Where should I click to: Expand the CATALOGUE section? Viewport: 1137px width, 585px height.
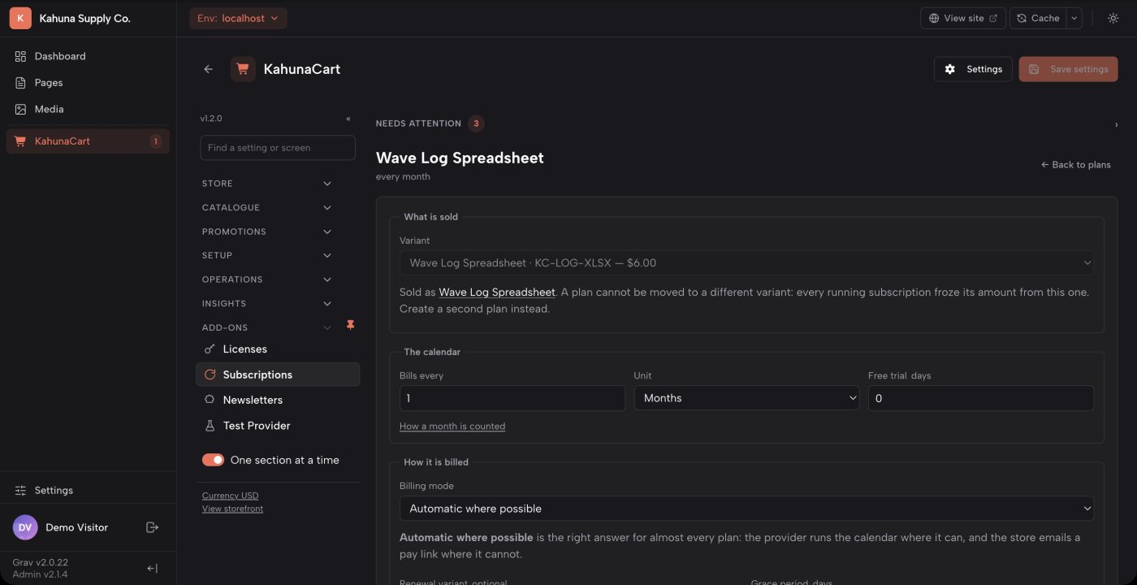[x=267, y=208]
